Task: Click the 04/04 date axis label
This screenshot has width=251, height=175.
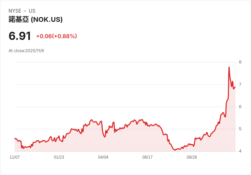Action: [x=103, y=157]
